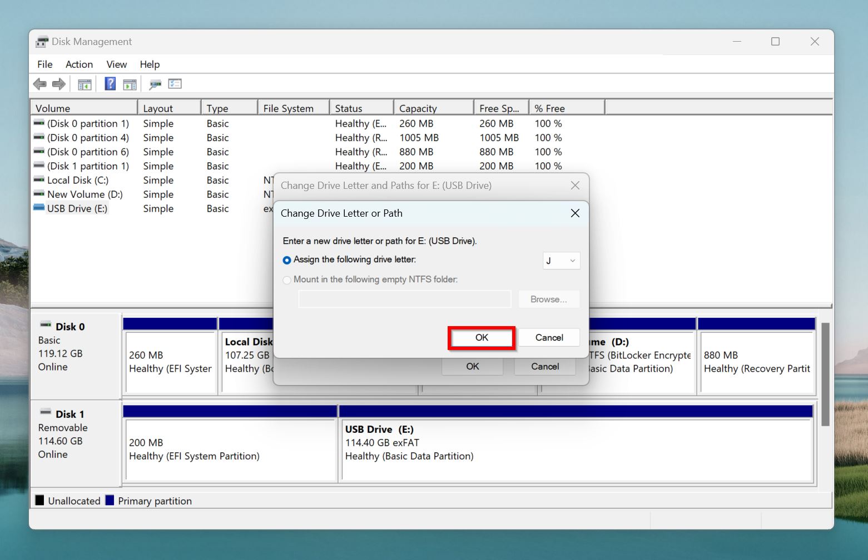The image size is (868, 560).
Task: Click the Rescan Disks toolbar icon
Action: point(155,84)
